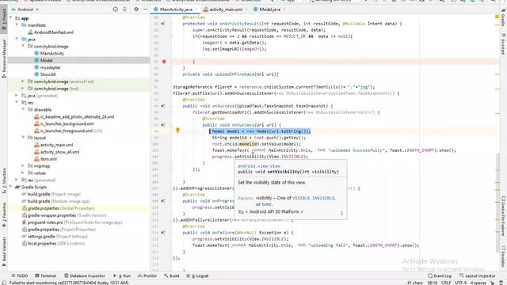507x285 pixels.
Task: Click the red breakpoint in gutter
Action: click(x=164, y=62)
